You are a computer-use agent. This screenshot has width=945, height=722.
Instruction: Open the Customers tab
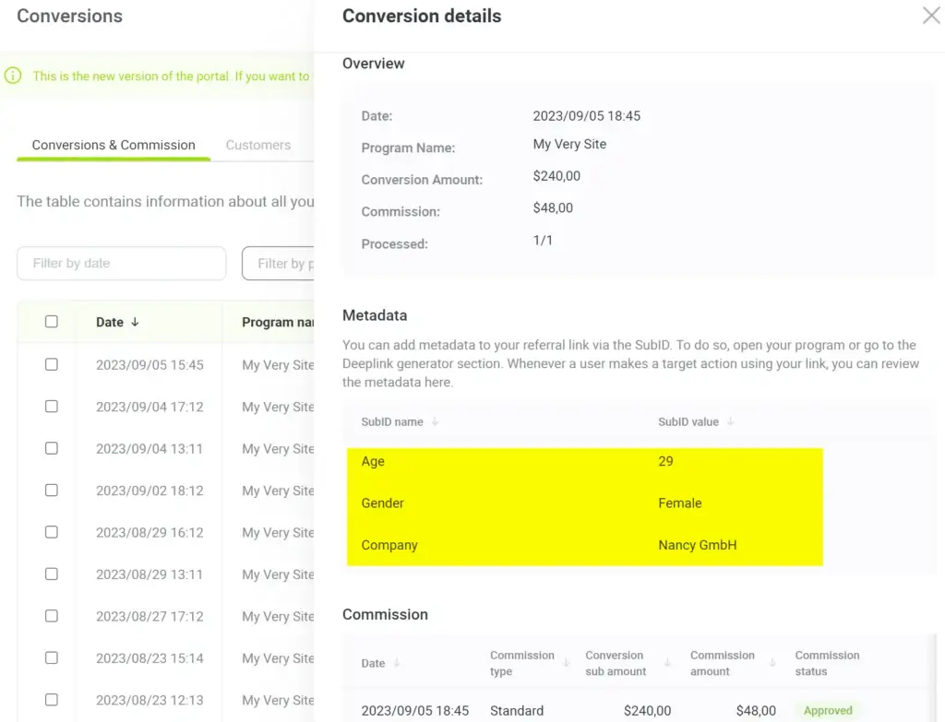(258, 145)
